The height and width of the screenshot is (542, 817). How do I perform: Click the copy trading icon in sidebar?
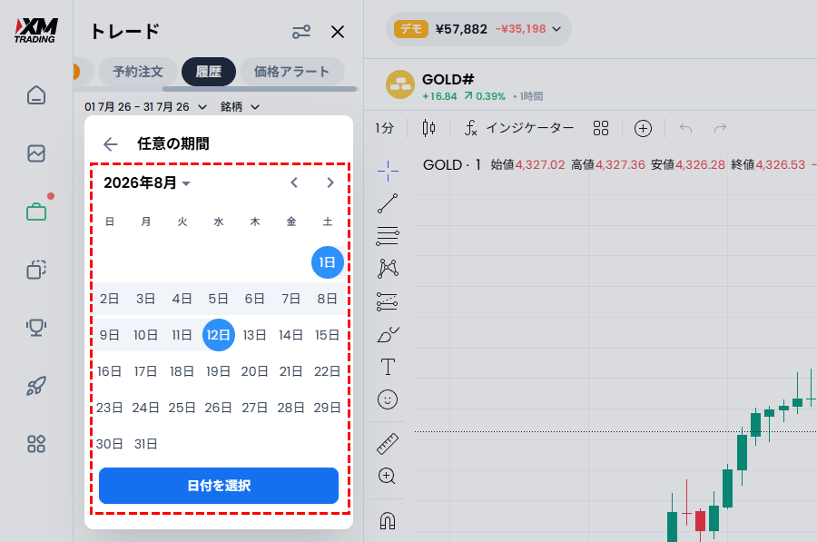[x=36, y=270]
